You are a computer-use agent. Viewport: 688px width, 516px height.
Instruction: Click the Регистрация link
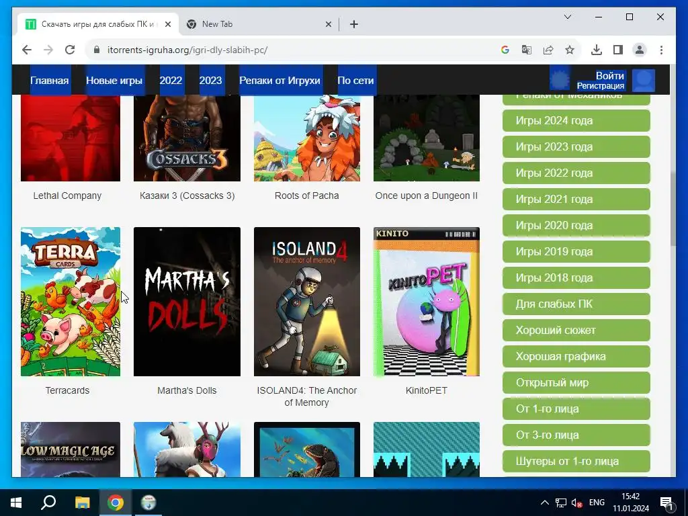click(x=600, y=86)
